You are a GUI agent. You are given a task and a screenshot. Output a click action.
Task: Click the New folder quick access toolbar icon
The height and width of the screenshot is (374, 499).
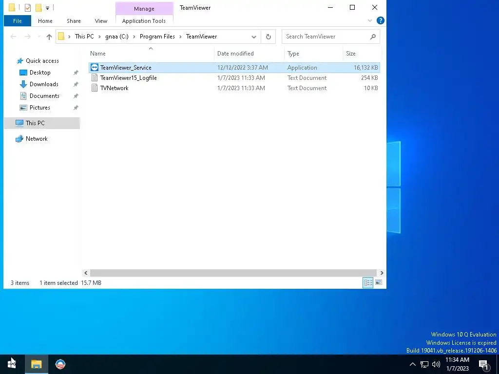click(38, 8)
